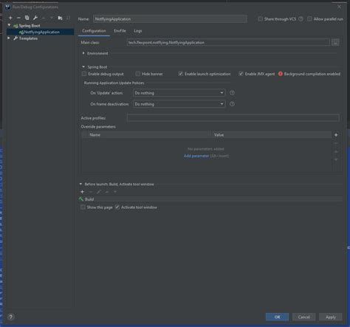Disable Enable JMX agent checkbox
The height and width of the screenshot is (327, 350).
click(241, 74)
